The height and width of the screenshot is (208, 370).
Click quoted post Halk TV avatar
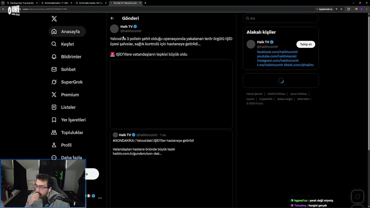click(x=115, y=135)
